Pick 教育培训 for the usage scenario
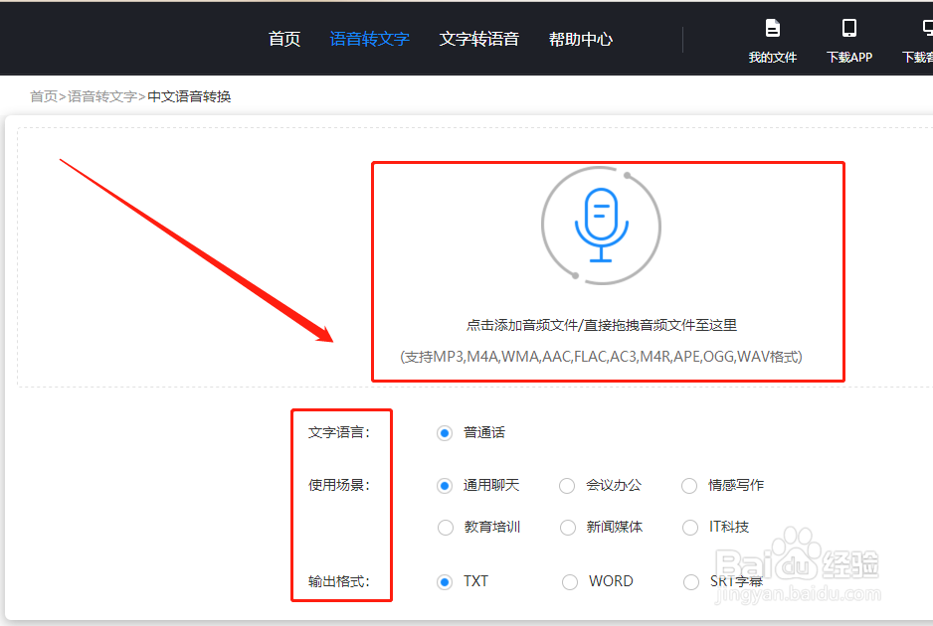933x626 pixels. point(445,528)
